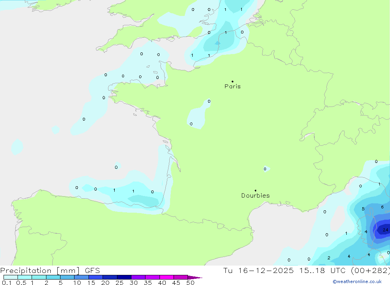The height and width of the screenshot is (285, 390).
Task: Click the 24 mm precipitation value near Corsica
Action: [x=385, y=230]
